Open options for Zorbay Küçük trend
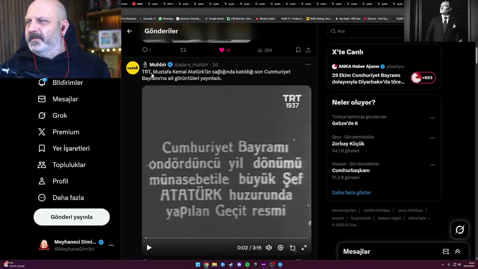This screenshot has height=269, width=478. pyautogui.click(x=432, y=138)
